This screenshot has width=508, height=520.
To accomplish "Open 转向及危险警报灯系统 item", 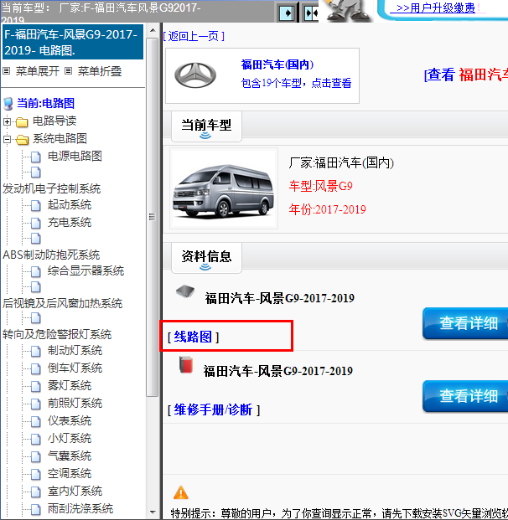I will pyautogui.click(x=57, y=334).
